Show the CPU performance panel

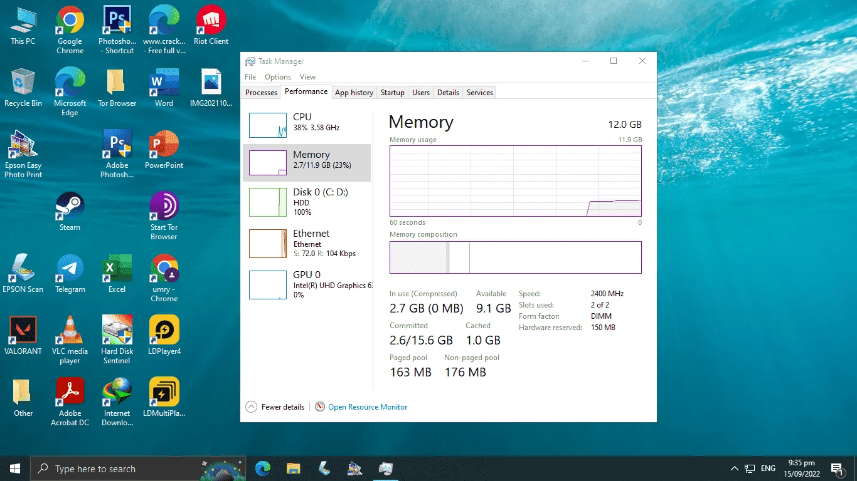click(307, 125)
